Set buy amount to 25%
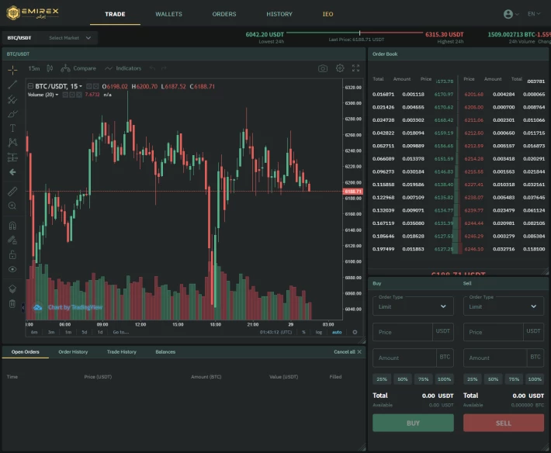 click(x=382, y=379)
